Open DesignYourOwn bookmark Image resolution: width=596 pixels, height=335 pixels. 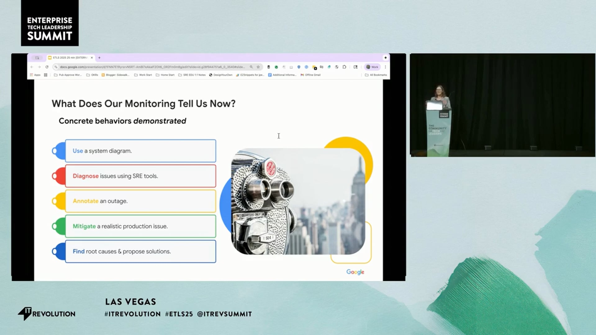221,75
